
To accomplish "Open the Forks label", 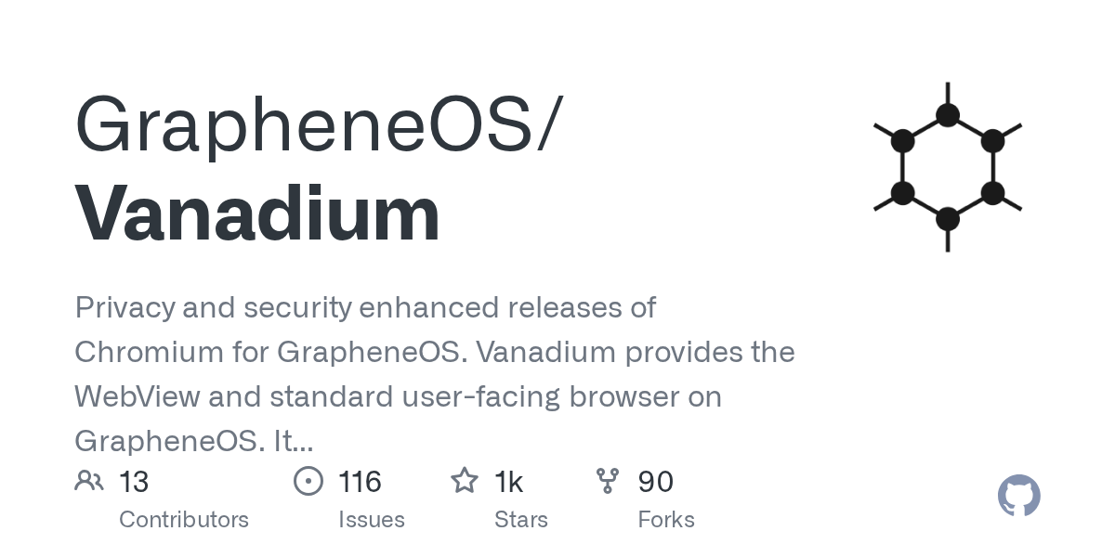I will (x=666, y=519).
